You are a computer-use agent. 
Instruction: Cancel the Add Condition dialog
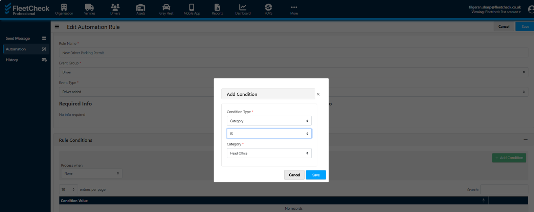294,175
